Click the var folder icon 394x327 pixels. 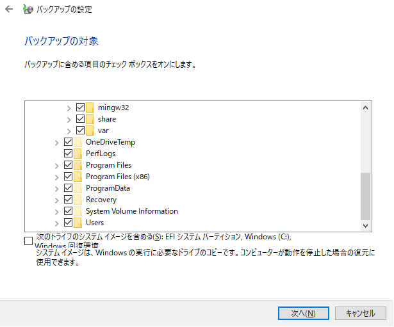(x=90, y=131)
